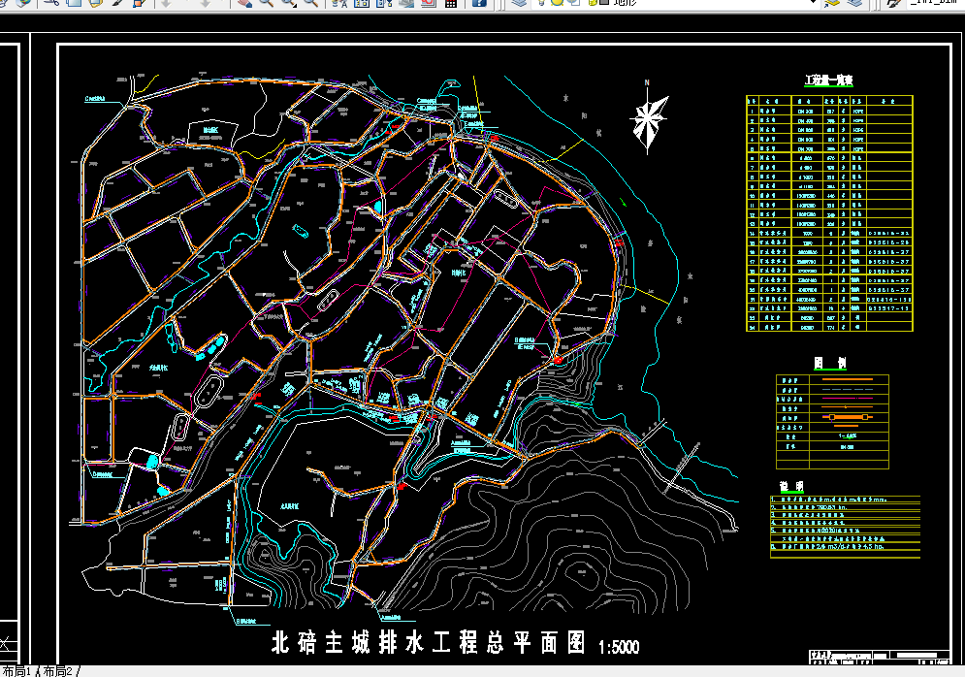The width and height of the screenshot is (965, 677).
Task: Open the QuickCalc calculator icon
Action: 452,4
